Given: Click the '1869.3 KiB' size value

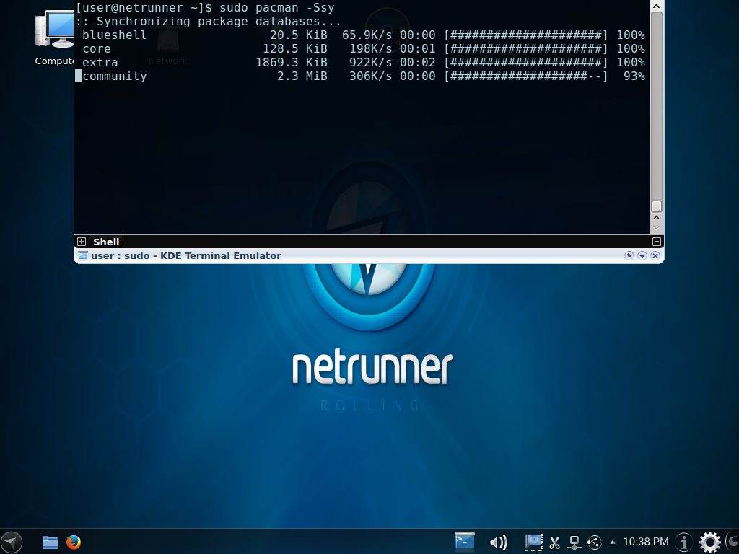Looking at the screenshot, I should click(292, 62).
